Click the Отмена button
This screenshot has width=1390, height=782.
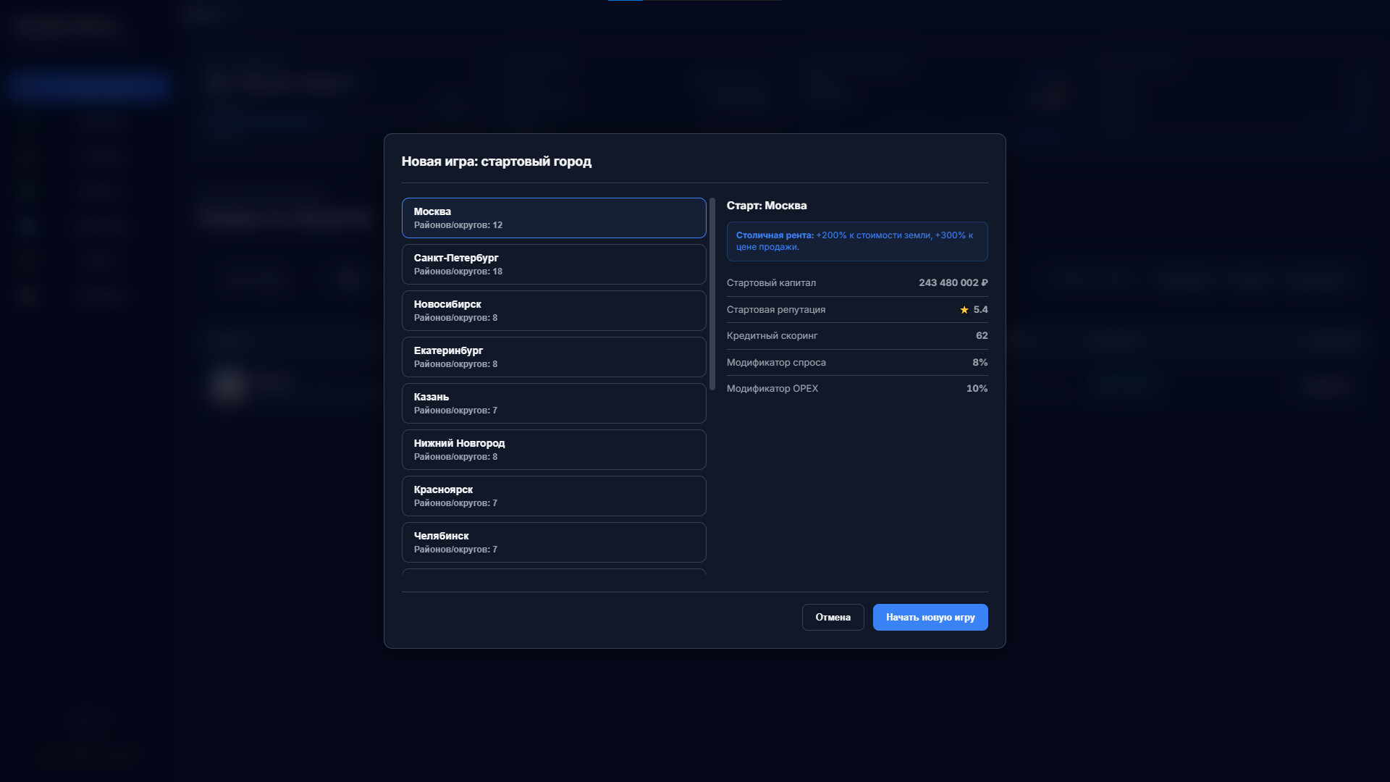pos(833,617)
